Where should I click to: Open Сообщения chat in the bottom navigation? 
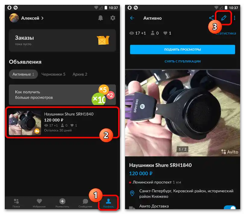85,203
